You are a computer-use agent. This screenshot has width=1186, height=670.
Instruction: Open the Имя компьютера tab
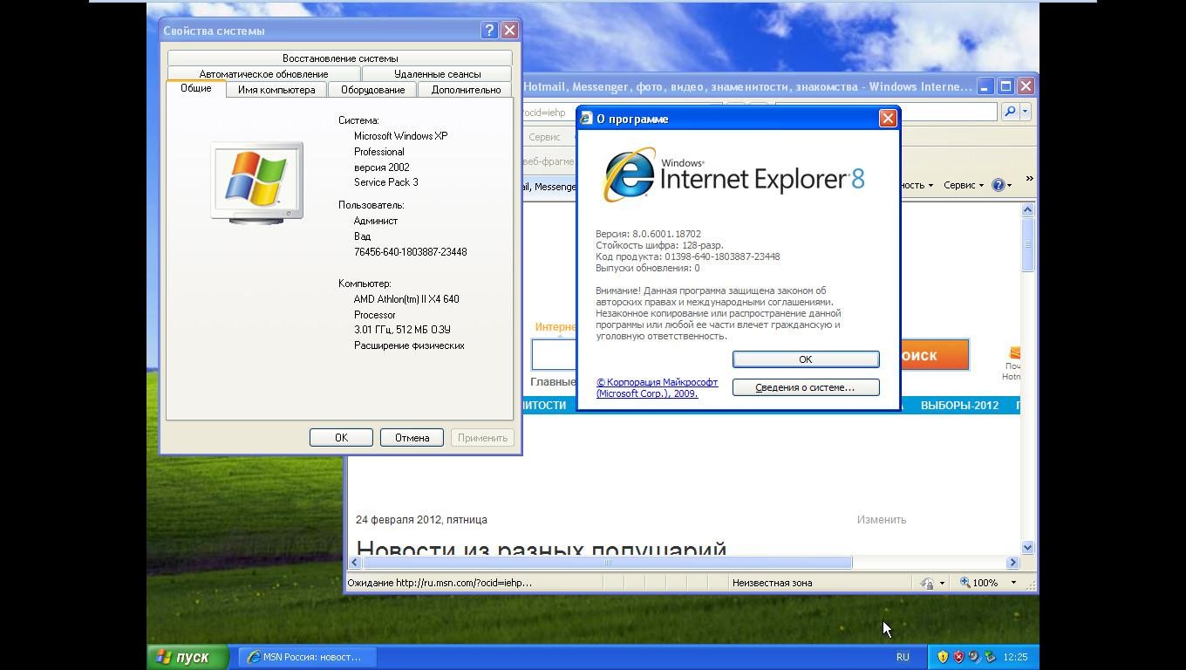(x=276, y=90)
